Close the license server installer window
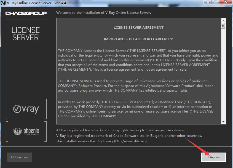 coord(226,2)
